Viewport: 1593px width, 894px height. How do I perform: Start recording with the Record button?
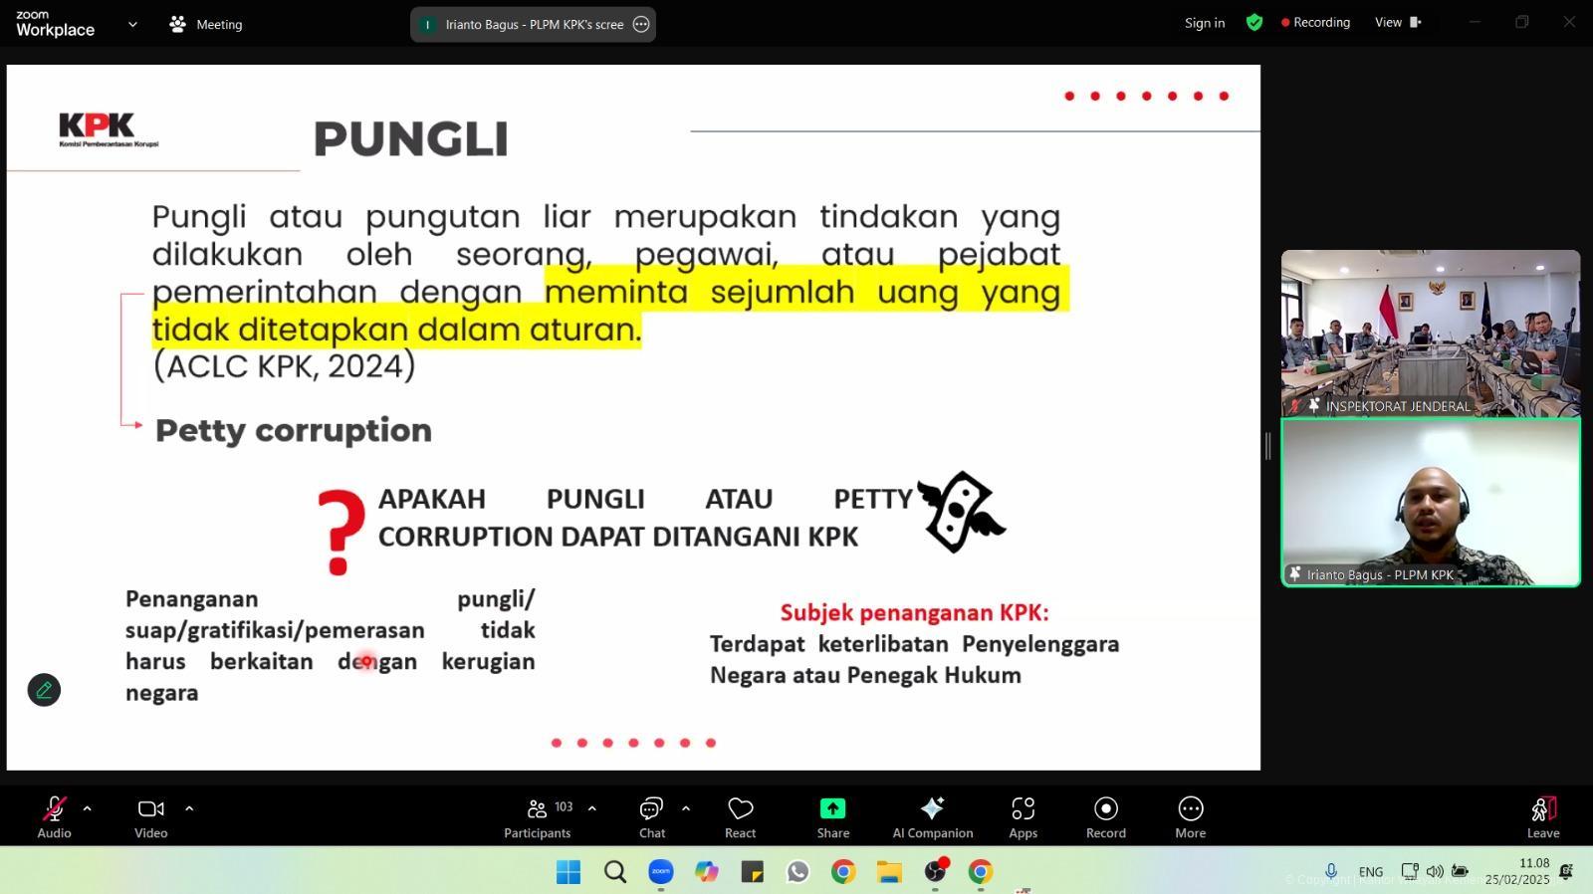click(1105, 816)
